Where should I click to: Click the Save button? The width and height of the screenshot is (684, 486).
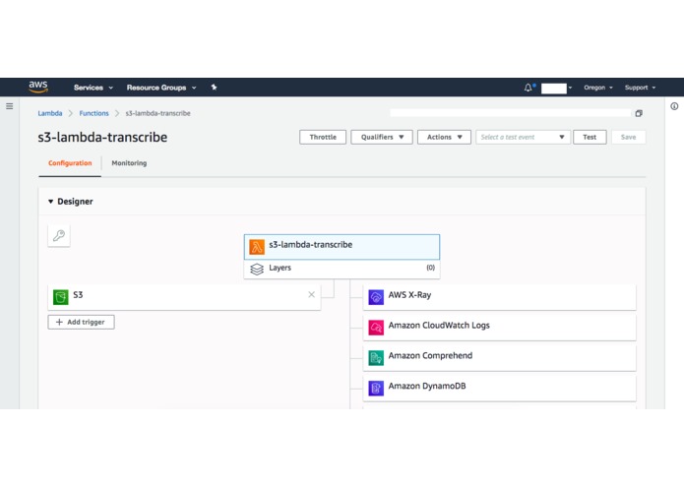pyautogui.click(x=628, y=137)
